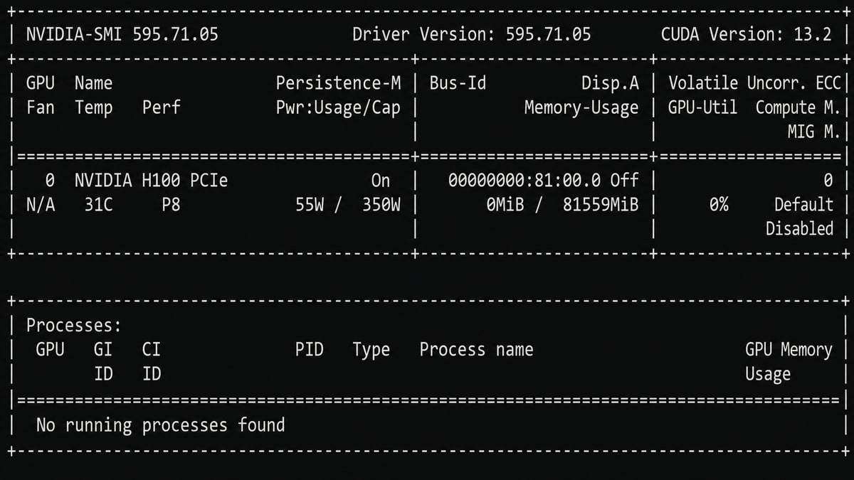
Task: Select the "Persistence-M" column header
Action: pos(339,83)
